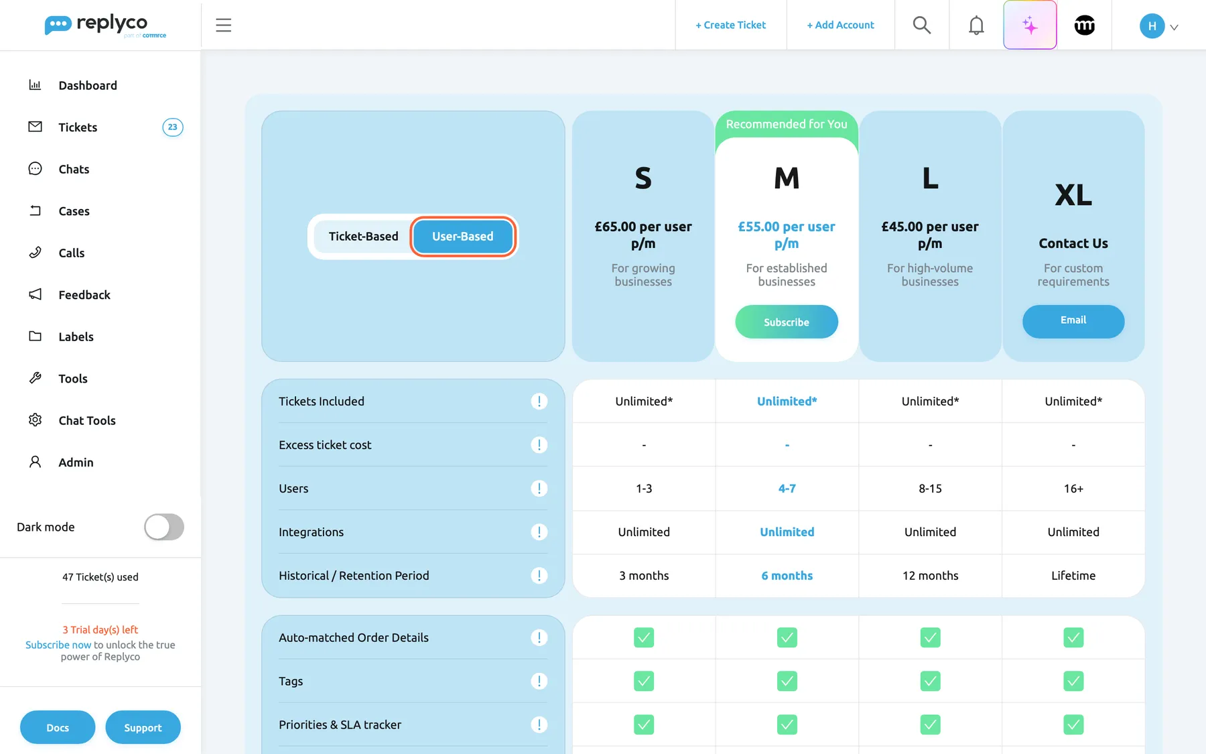
Task: Click + Create Ticket
Action: pos(730,25)
